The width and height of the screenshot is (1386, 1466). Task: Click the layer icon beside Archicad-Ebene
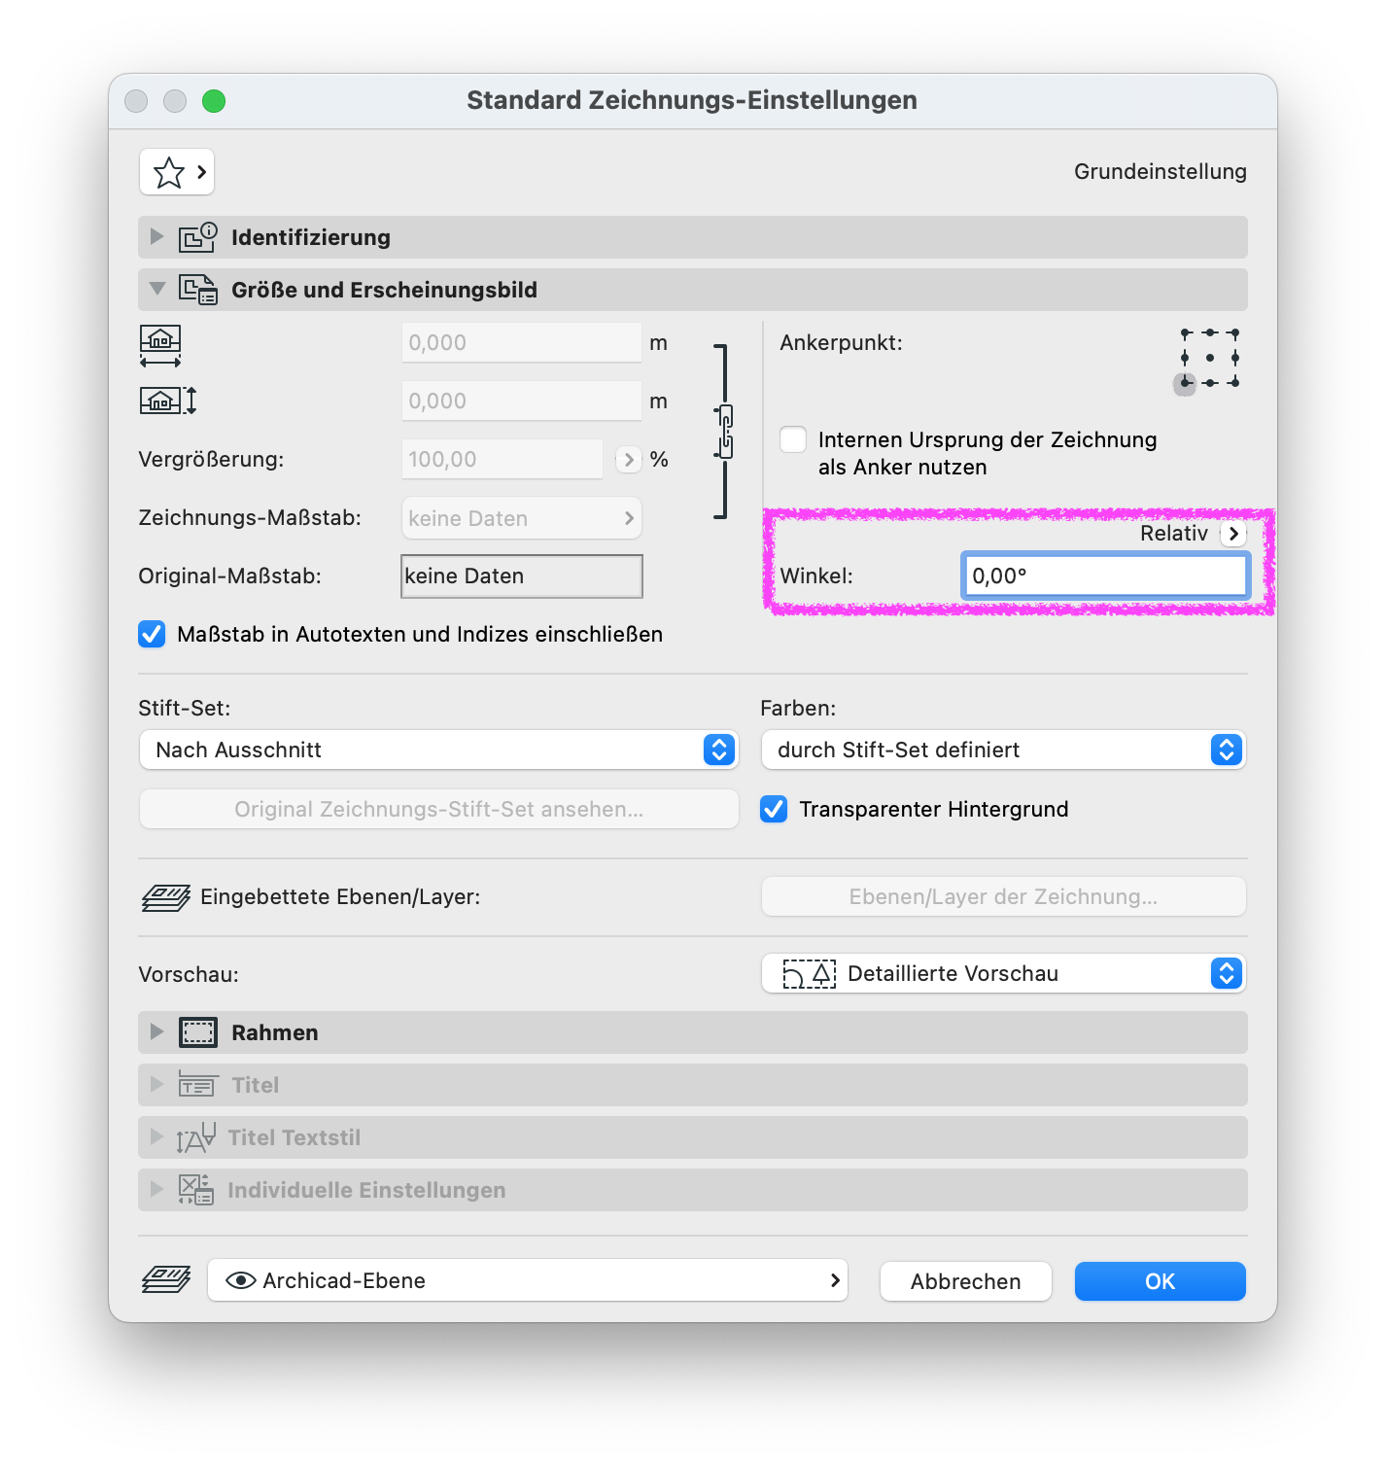point(166,1280)
